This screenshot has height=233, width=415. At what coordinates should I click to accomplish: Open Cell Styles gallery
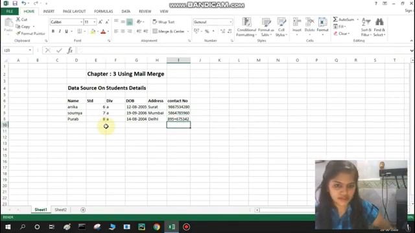281,27
